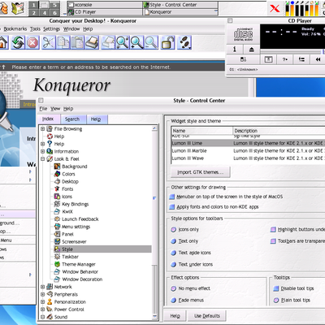Expand the File Browsing tree node
Viewport: 325px width, 325px height.
pos(43,128)
